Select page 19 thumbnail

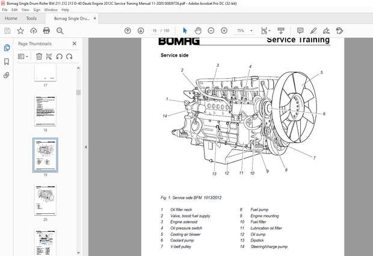tap(45, 155)
